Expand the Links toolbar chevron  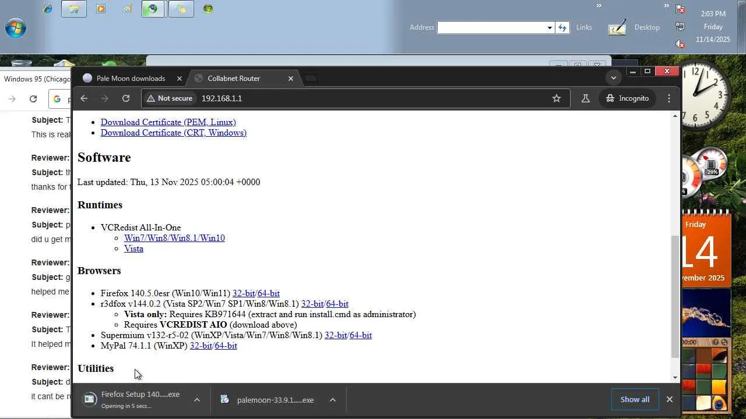(599, 6)
